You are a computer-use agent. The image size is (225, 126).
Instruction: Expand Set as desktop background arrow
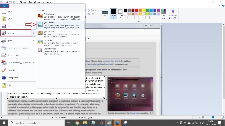coord(34,62)
